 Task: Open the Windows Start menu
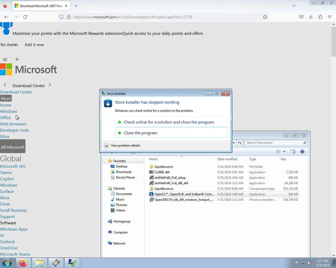point(7,263)
